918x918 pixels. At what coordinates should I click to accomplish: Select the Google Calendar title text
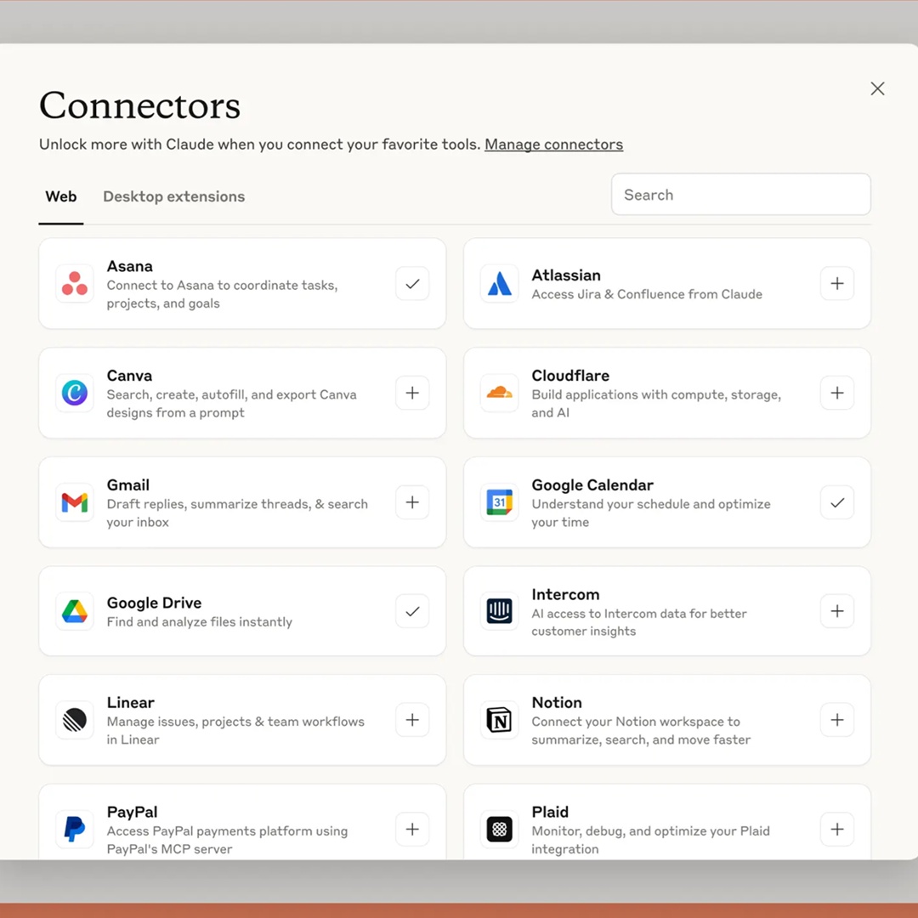[x=592, y=485]
